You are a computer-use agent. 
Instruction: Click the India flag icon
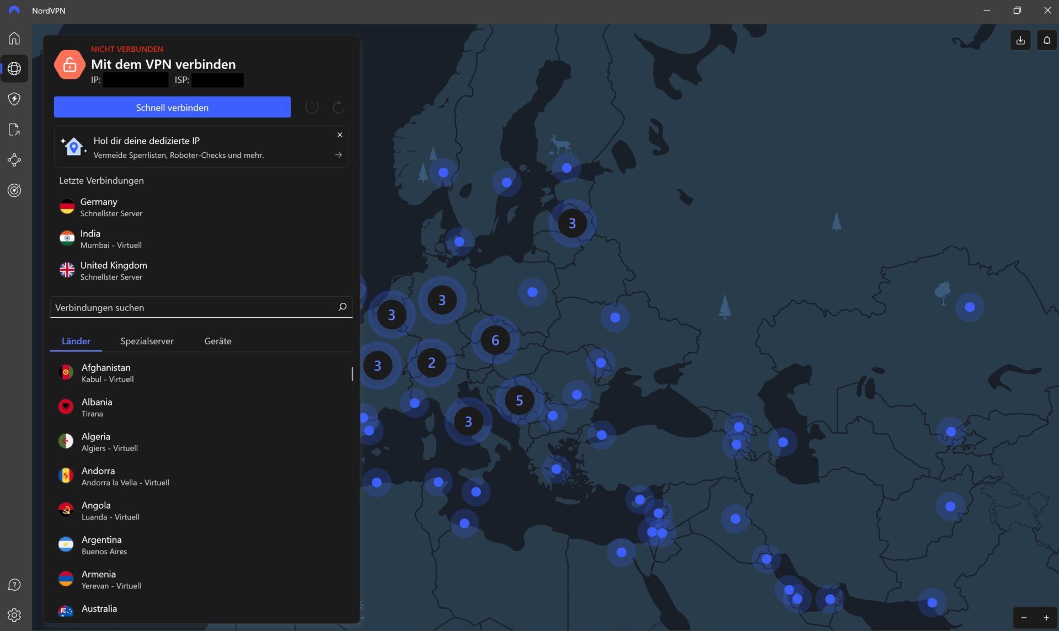click(x=67, y=238)
